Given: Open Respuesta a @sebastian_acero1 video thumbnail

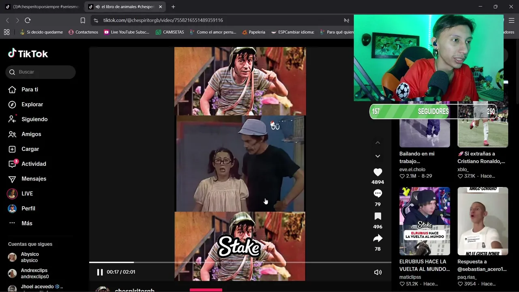Looking at the screenshot, I should coord(483,221).
